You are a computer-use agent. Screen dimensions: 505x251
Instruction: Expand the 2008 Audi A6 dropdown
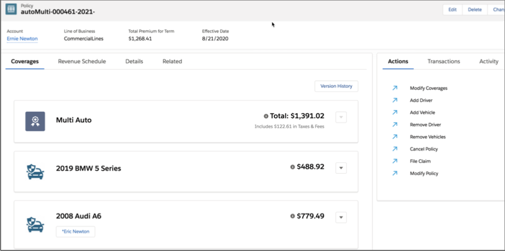341,217
